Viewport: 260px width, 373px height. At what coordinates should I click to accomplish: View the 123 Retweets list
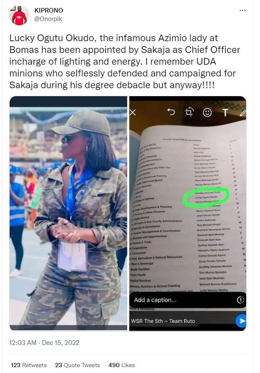pos(29,365)
